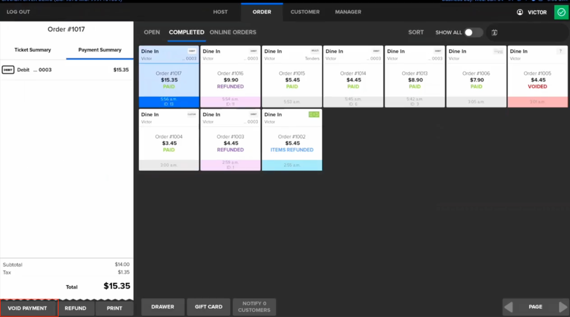The image size is (570, 317).
Task: Select the voided Order #1005 tile
Action: coord(537,76)
